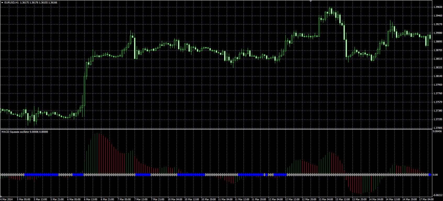Click the 14 Mar 04:00 time label
Image resolution: width=443 pixels, height=201 pixels.
tap(376, 199)
